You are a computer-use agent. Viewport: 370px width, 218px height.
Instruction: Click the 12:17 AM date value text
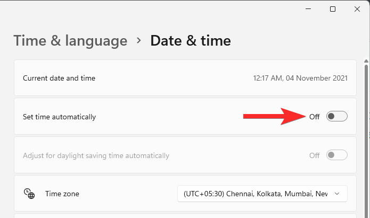(300, 78)
